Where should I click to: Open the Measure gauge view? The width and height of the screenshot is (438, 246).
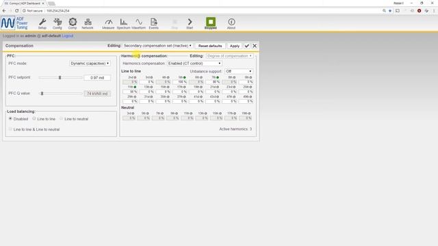[108, 24]
